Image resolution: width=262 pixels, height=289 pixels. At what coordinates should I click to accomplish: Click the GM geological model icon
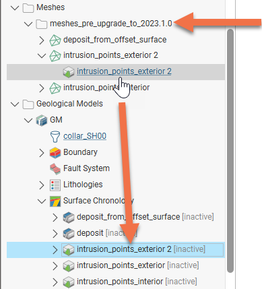[x=42, y=120]
